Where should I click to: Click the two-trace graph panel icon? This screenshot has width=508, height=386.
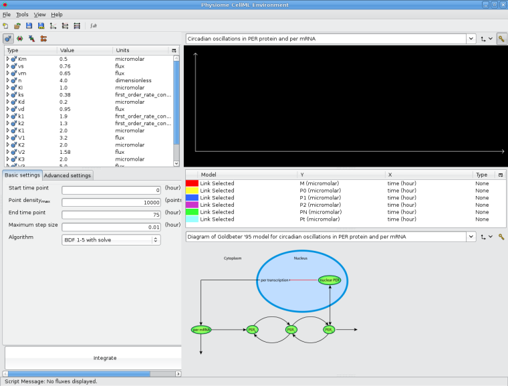click(65, 26)
